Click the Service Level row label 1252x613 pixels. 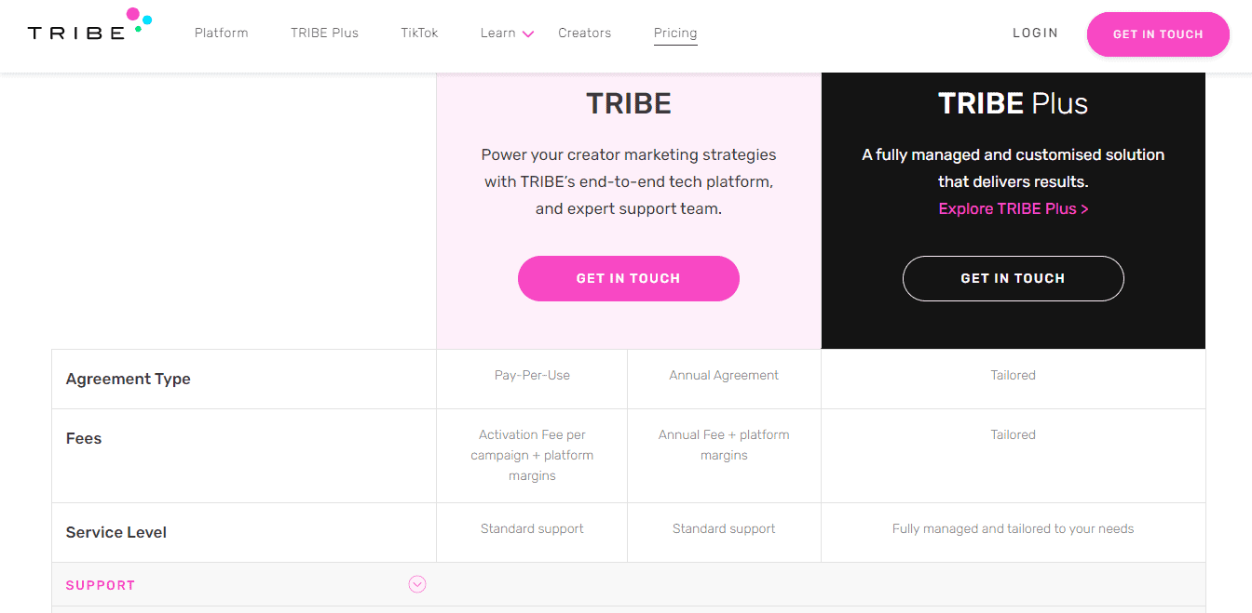pyautogui.click(x=116, y=532)
